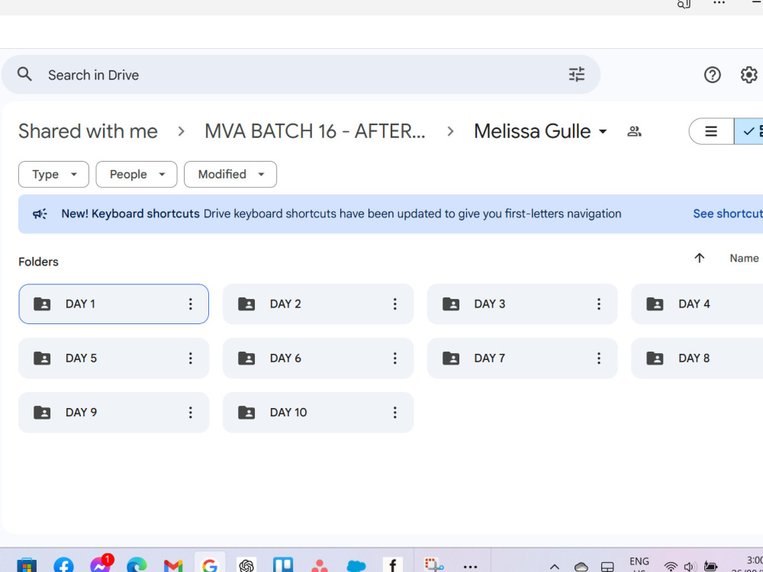Open the Help question mark icon
Viewport: 763px width, 572px height.
point(712,75)
